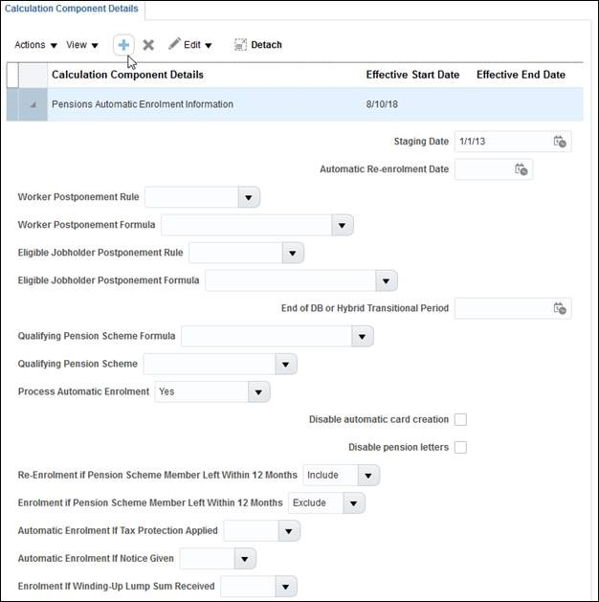
Task: Check Disable automatic card creation checkbox
Action: click(460, 419)
